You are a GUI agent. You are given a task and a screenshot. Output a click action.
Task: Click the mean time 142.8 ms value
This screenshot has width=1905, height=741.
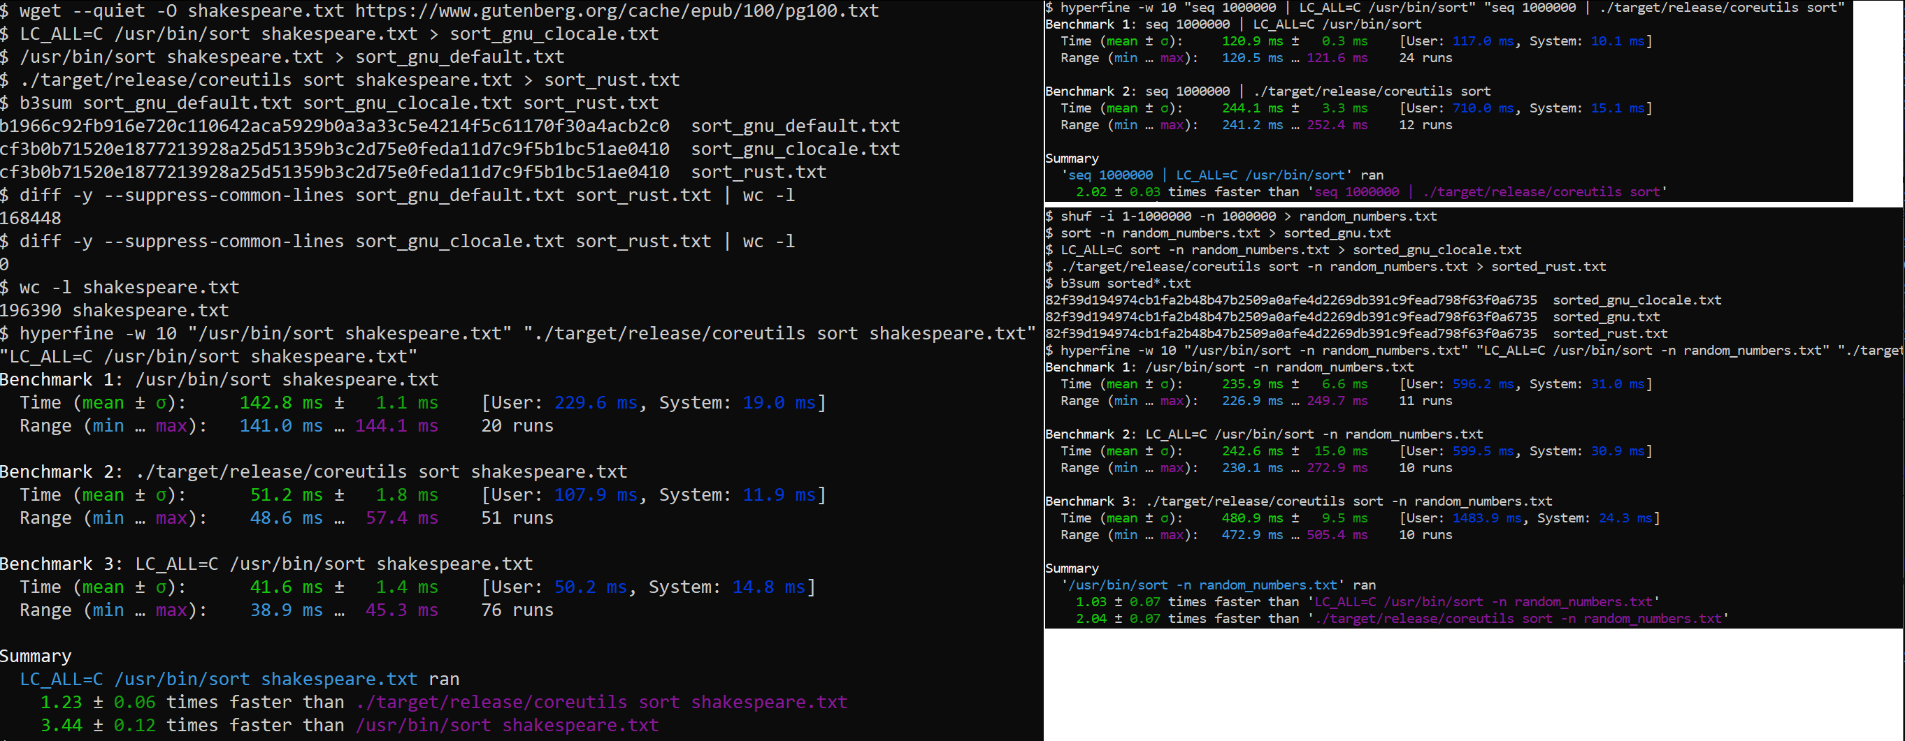(x=281, y=403)
